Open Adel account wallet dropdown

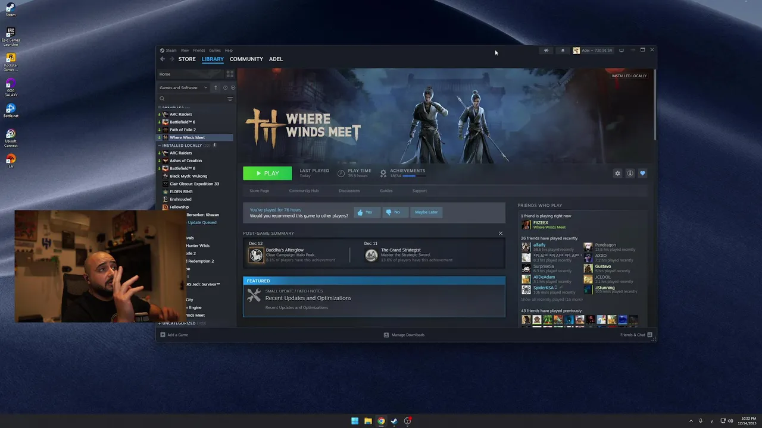coord(593,51)
